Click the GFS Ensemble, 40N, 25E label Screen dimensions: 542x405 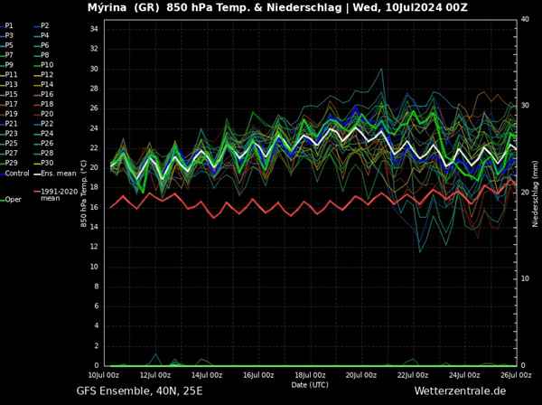pyautogui.click(x=139, y=391)
